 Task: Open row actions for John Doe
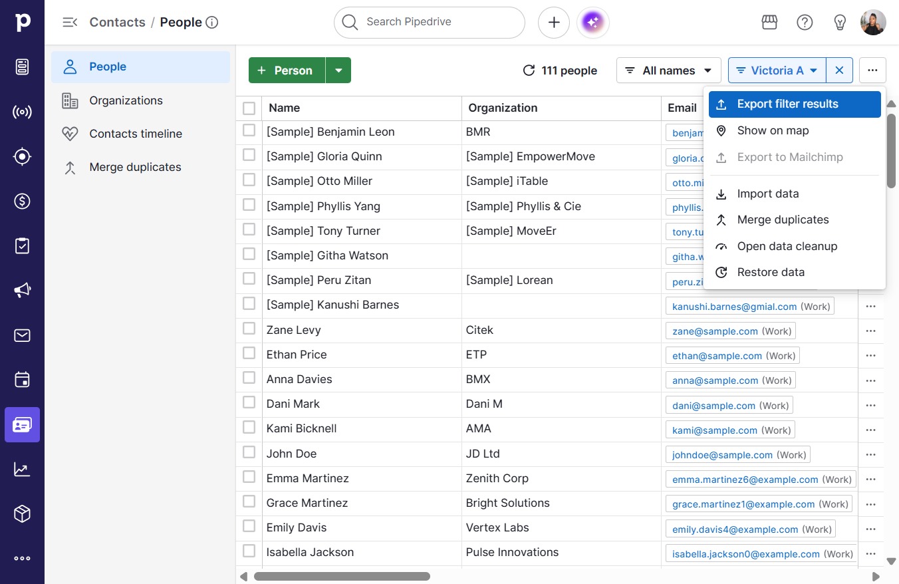pos(870,455)
